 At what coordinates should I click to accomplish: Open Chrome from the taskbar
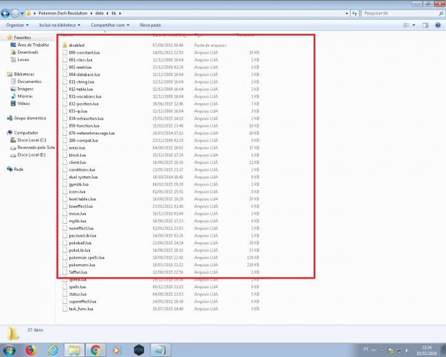tap(96, 350)
